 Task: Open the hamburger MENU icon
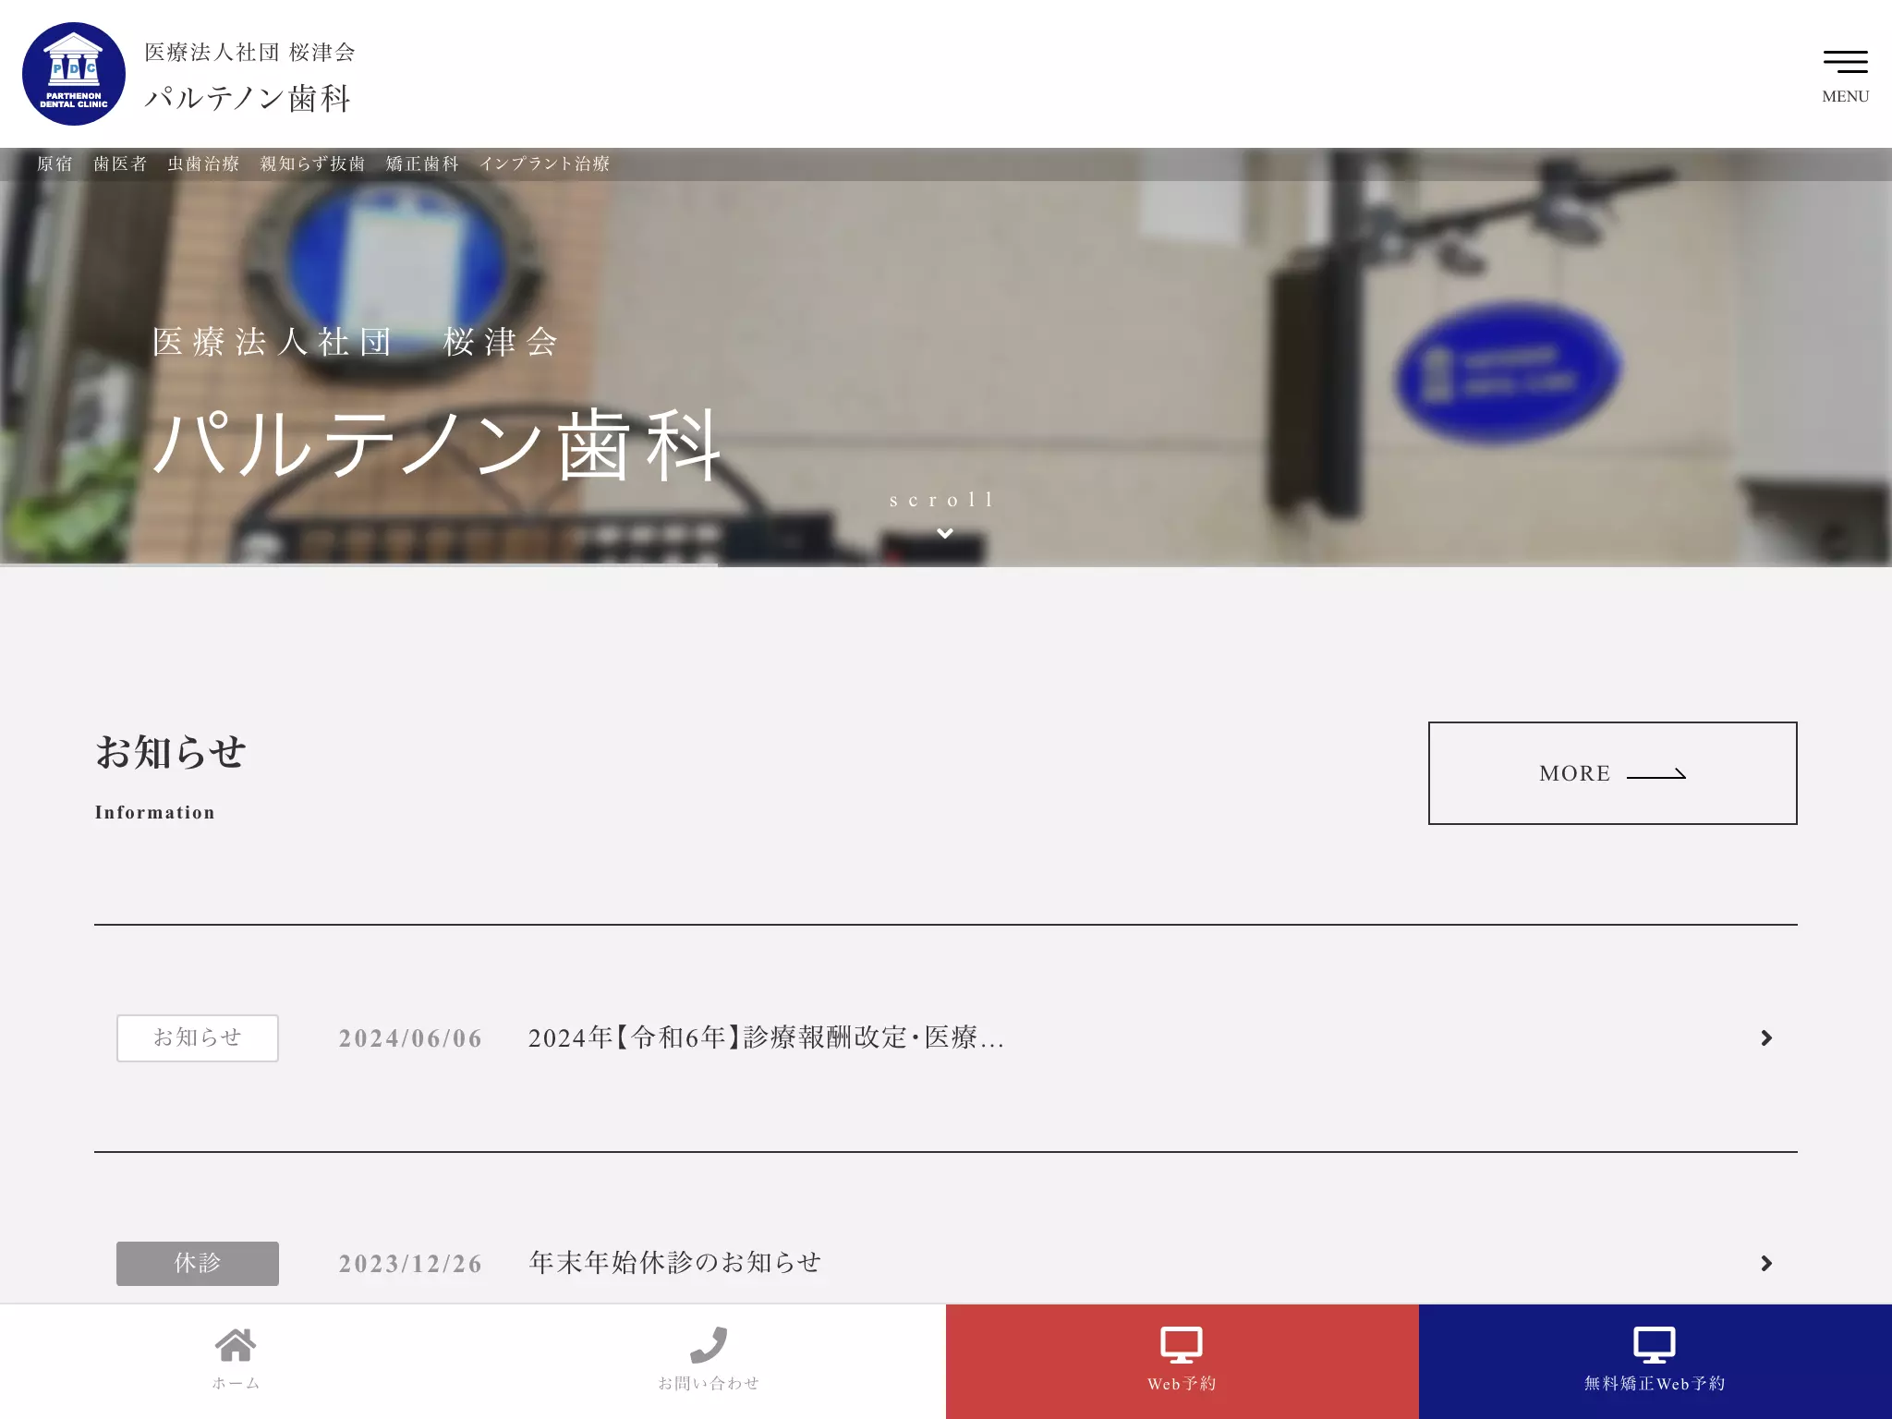[1845, 61]
